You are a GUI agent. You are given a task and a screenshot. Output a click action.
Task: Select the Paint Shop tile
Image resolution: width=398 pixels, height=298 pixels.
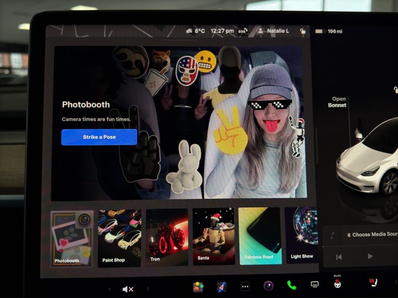coord(119,237)
